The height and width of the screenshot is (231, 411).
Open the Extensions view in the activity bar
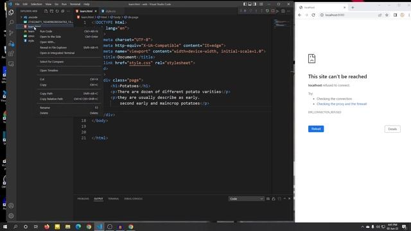click(11, 54)
